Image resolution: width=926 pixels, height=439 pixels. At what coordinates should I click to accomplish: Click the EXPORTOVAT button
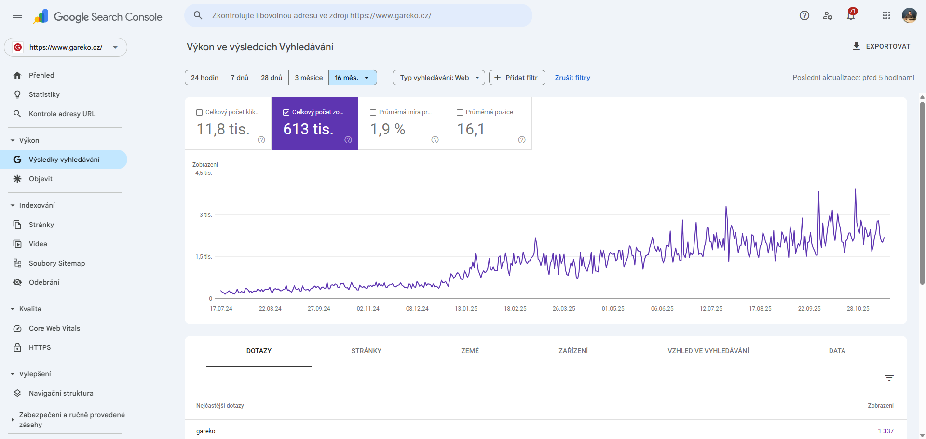(881, 46)
